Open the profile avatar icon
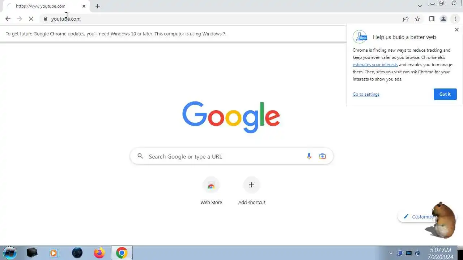 click(443, 19)
